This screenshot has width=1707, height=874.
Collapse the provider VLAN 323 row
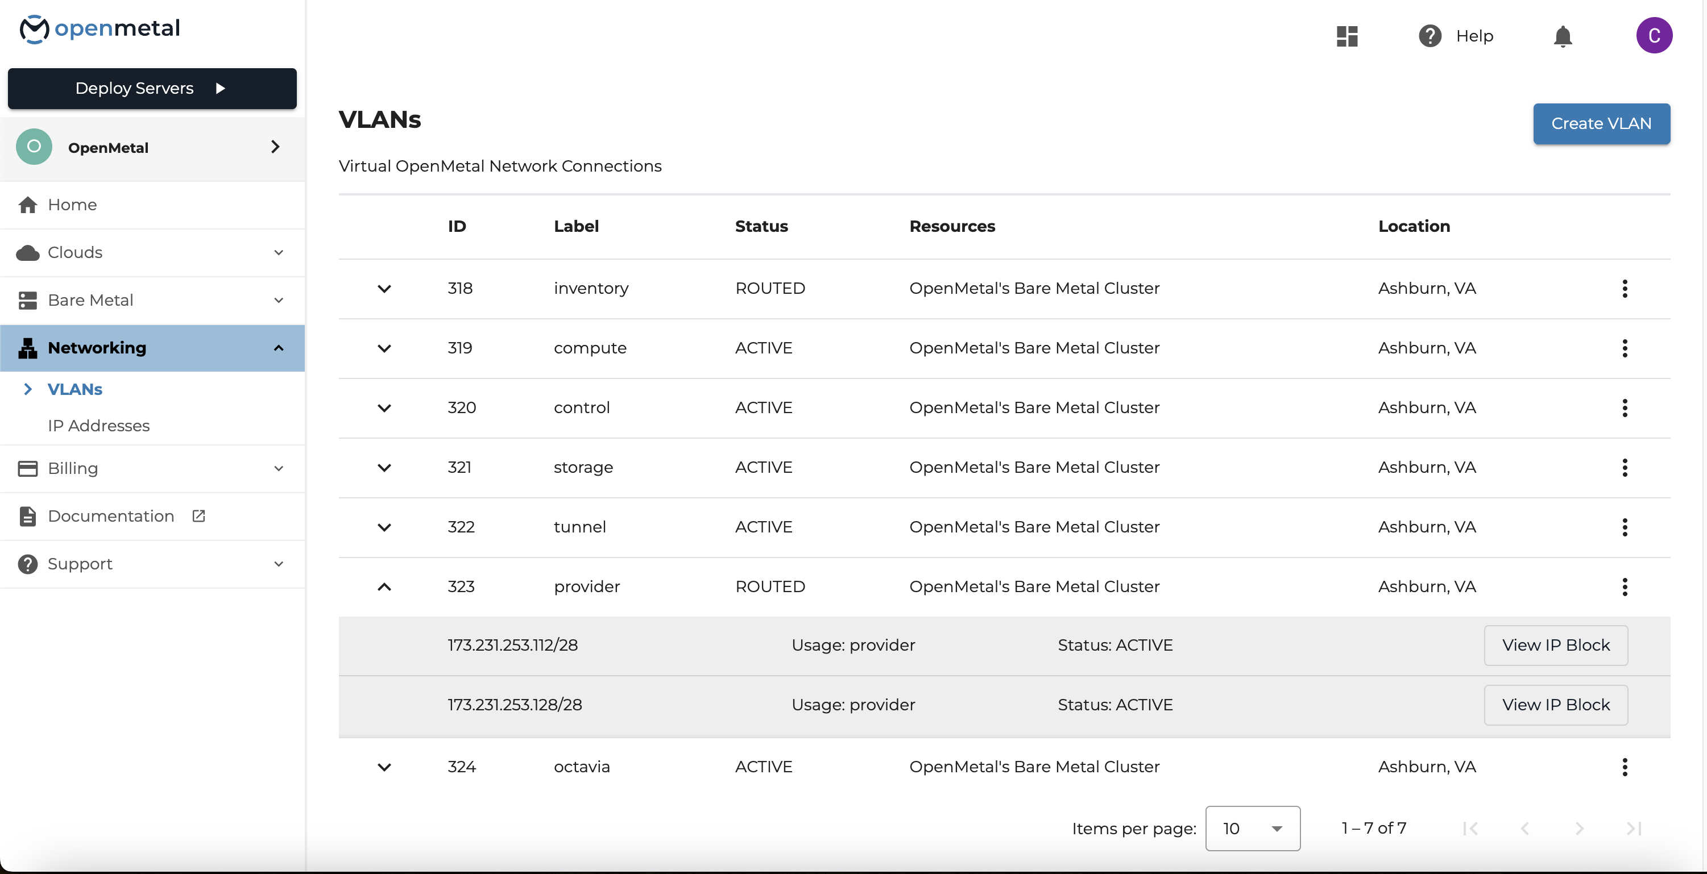coord(384,586)
